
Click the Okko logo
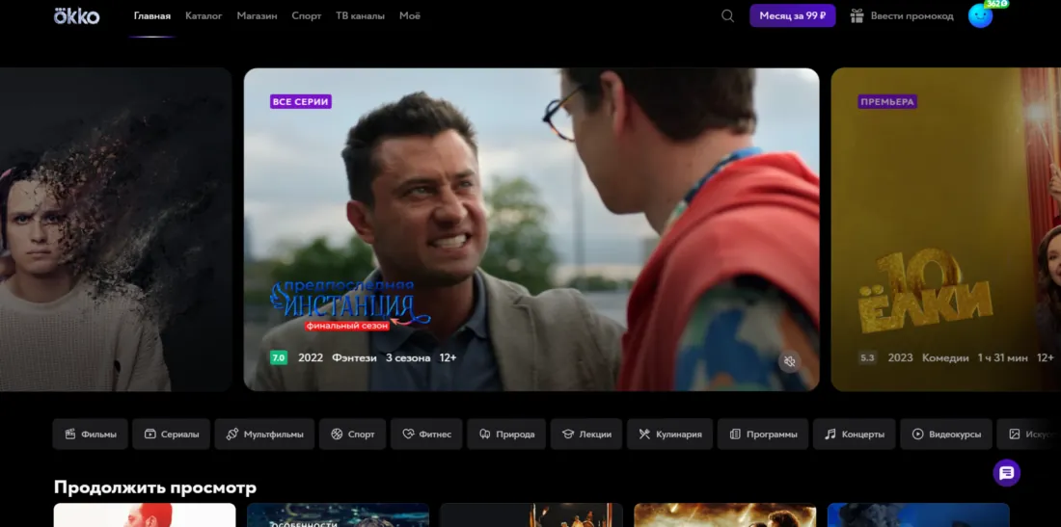pos(76,15)
